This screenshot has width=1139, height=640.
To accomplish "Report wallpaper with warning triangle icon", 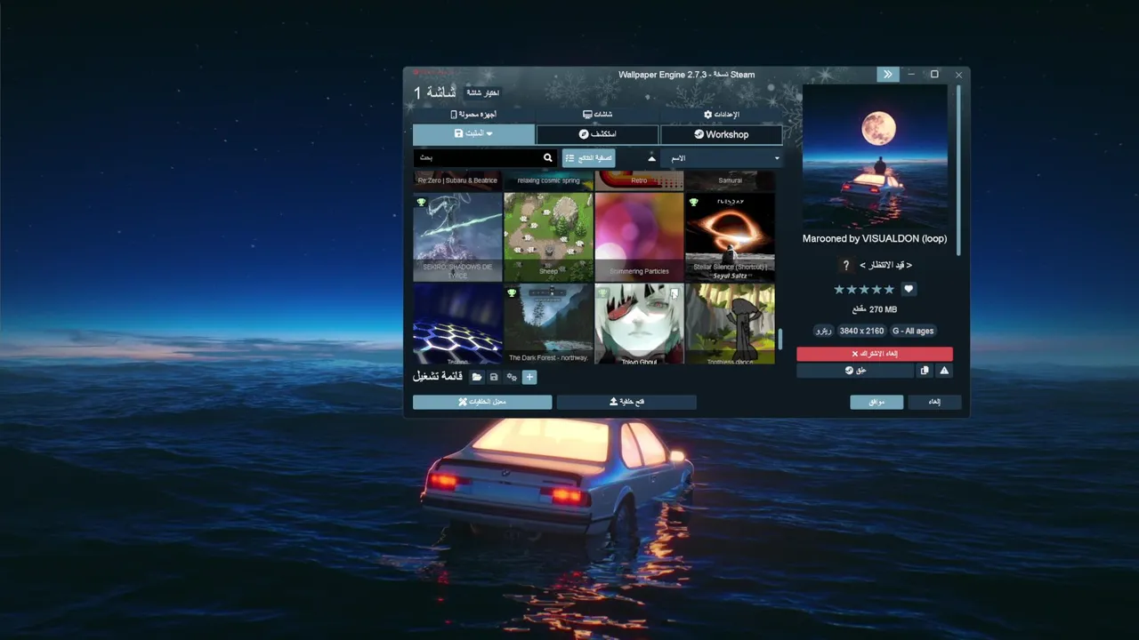I will point(944,371).
